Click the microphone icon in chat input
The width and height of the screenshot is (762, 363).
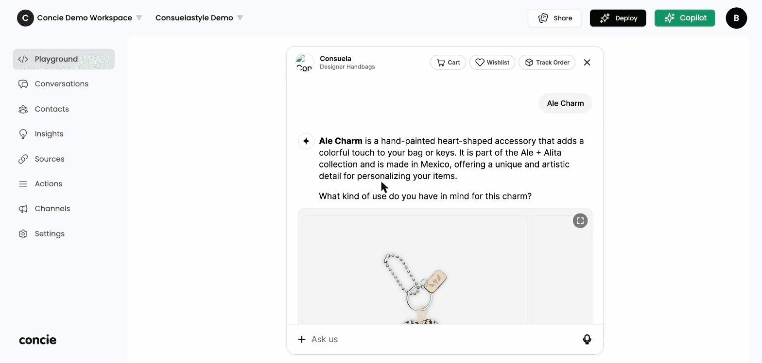click(587, 339)
